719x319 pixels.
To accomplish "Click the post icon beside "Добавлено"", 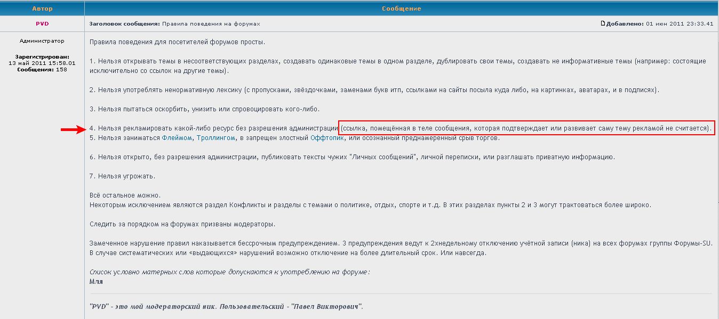I will pos(603,24).
